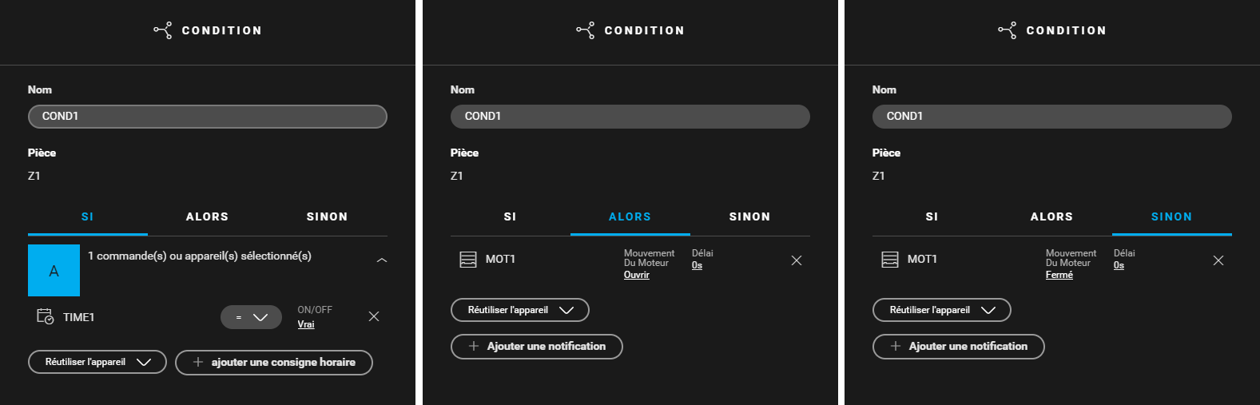The width and height of the screenshot is (1260, 405).
Task: Delete the MOT1 Ouvrir action with the X
Action: tap(797, 260)
